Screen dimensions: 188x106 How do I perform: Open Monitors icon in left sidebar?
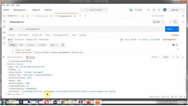pyautogui.click(x=4, y=38)
